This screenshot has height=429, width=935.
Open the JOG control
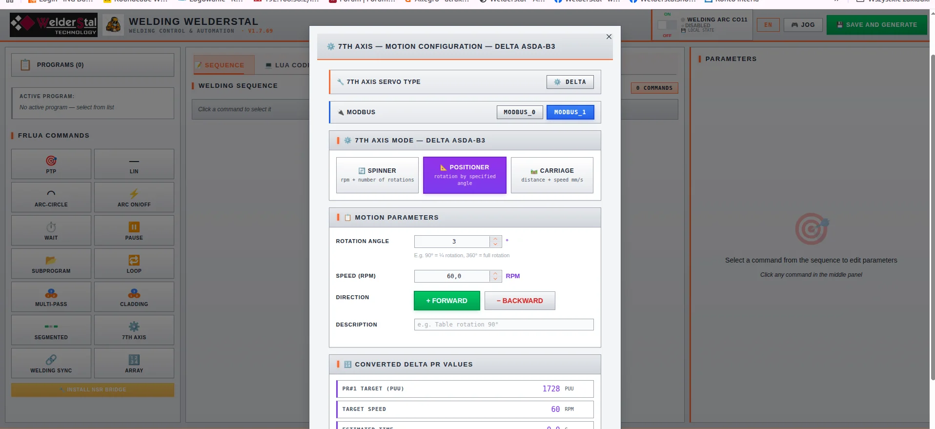pos(803,25)
